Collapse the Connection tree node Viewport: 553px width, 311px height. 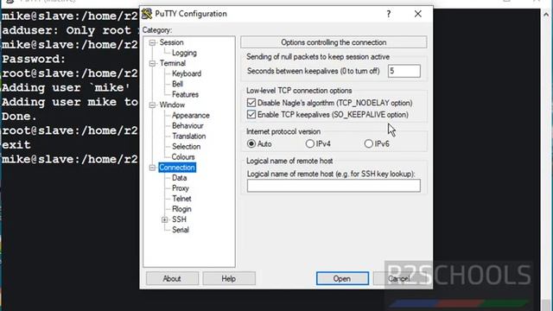pyautogui.click(x=152, y=168)
